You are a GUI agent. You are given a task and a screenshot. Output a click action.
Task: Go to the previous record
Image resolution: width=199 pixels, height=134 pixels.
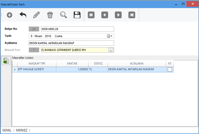[105, 15]
